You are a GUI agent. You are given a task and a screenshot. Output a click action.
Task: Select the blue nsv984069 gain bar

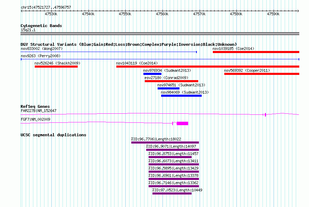(181, 96)
